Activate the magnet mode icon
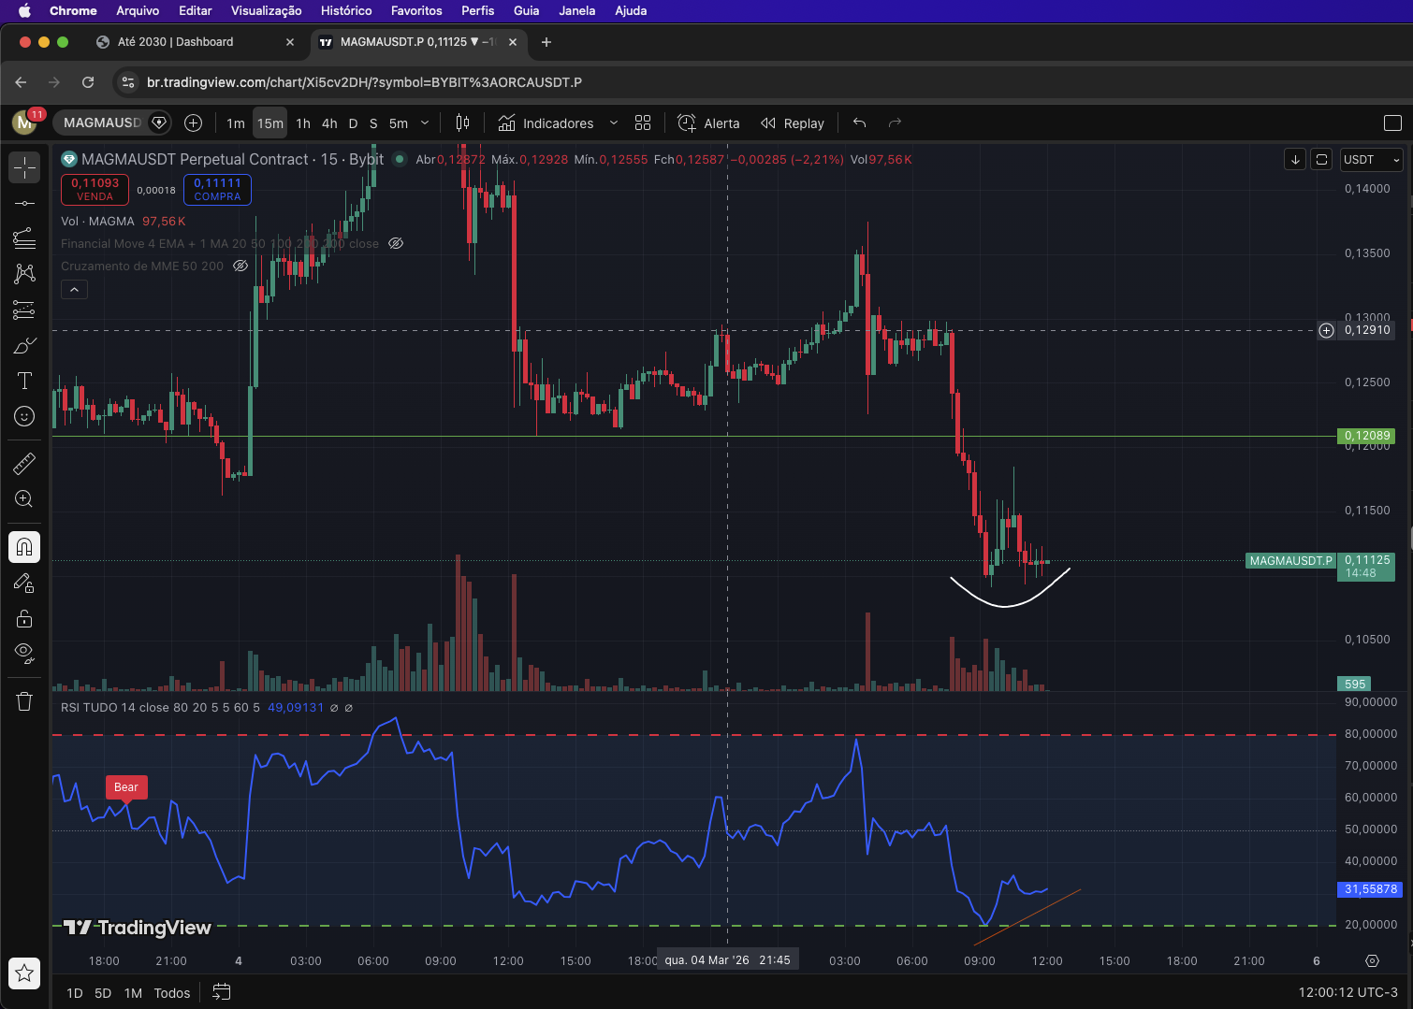Viewport: 1413px width, 1009px height. click(24, 547)
